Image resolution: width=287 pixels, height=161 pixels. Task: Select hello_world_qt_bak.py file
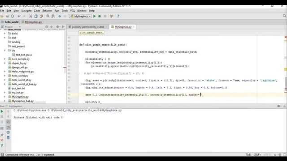(x=24, y=84)
